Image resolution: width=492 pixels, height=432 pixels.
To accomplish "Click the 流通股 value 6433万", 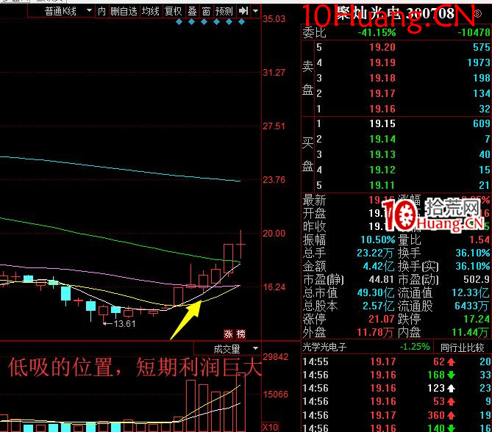I will point(472,306).
